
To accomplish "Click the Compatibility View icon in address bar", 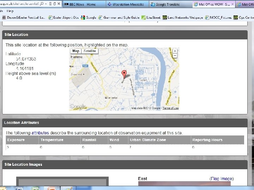I will pyautogui.click(x=50, y=4).
